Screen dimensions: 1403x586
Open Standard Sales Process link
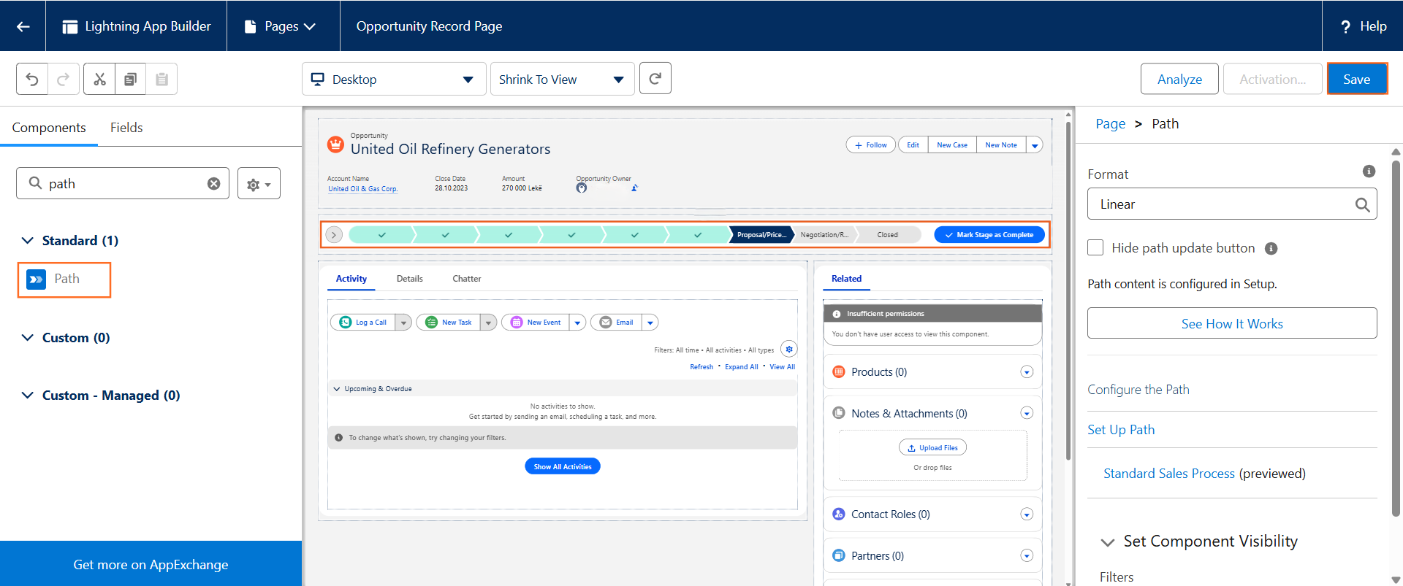pos(1169,474)
